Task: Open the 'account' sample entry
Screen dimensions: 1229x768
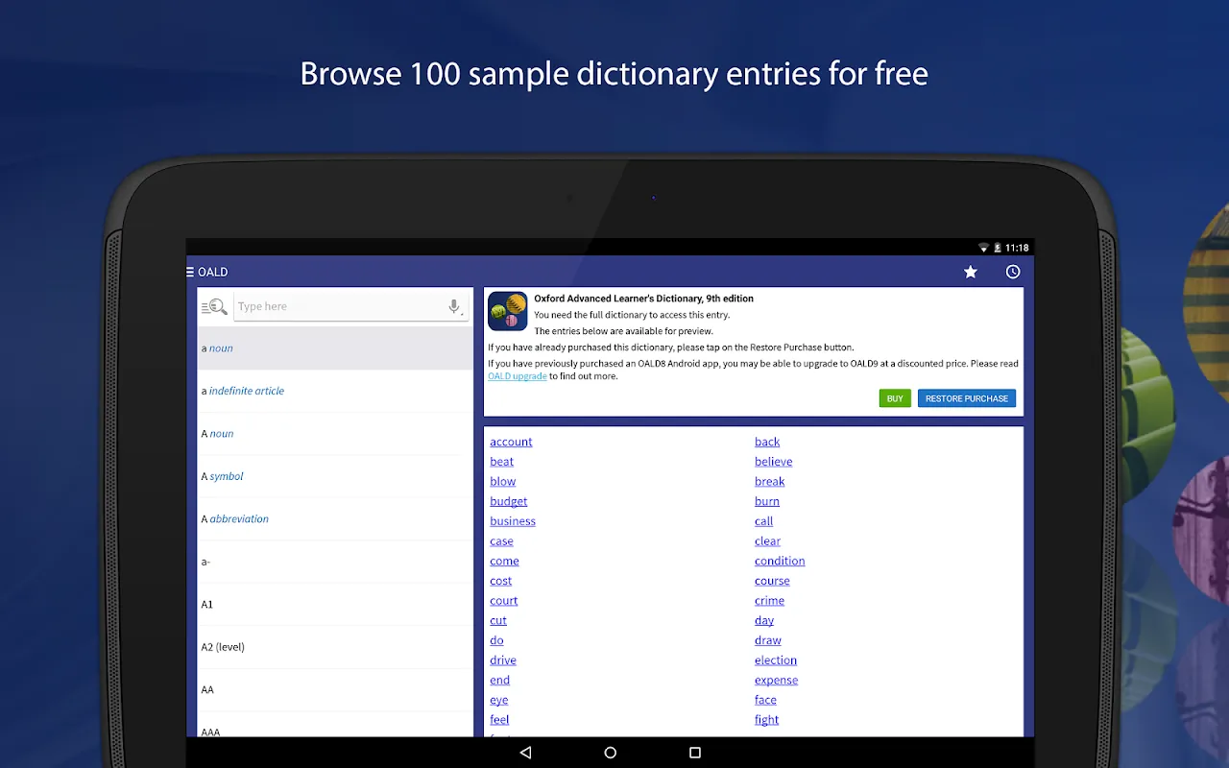Action: (x=511, y=442)
